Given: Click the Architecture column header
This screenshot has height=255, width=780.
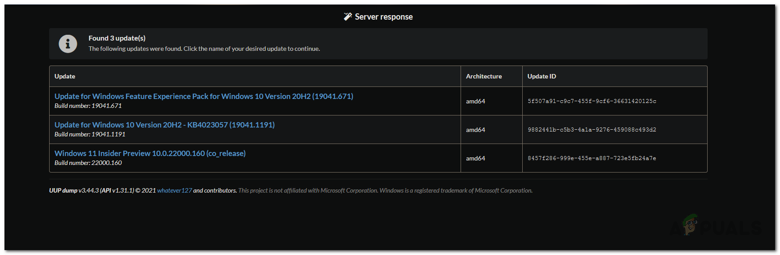Looking at the screenshot, I should (484, 76).
